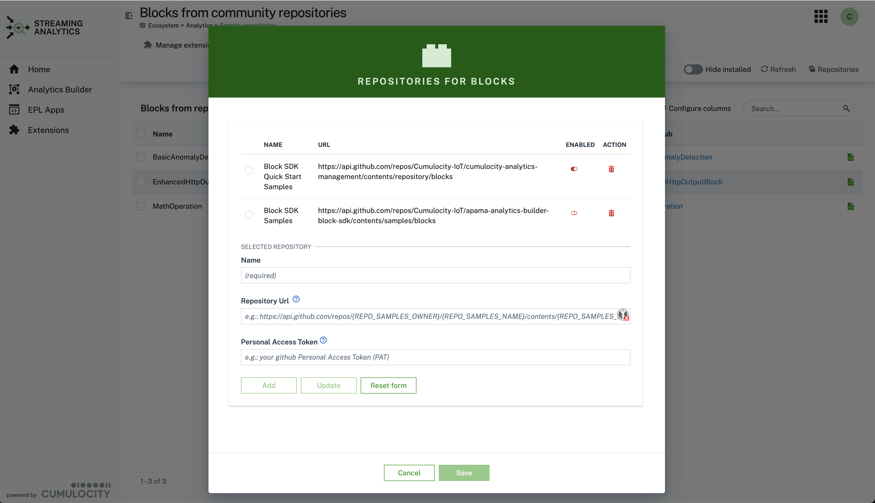Open code file icon for HttpOutputBlock row
Screen dimensions: 875x503
[x=851, y=182]
